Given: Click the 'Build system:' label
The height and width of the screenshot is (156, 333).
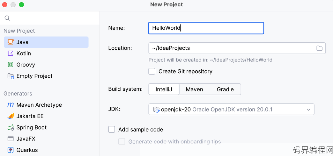Looking at the screenshot, I should coord(125,89).
